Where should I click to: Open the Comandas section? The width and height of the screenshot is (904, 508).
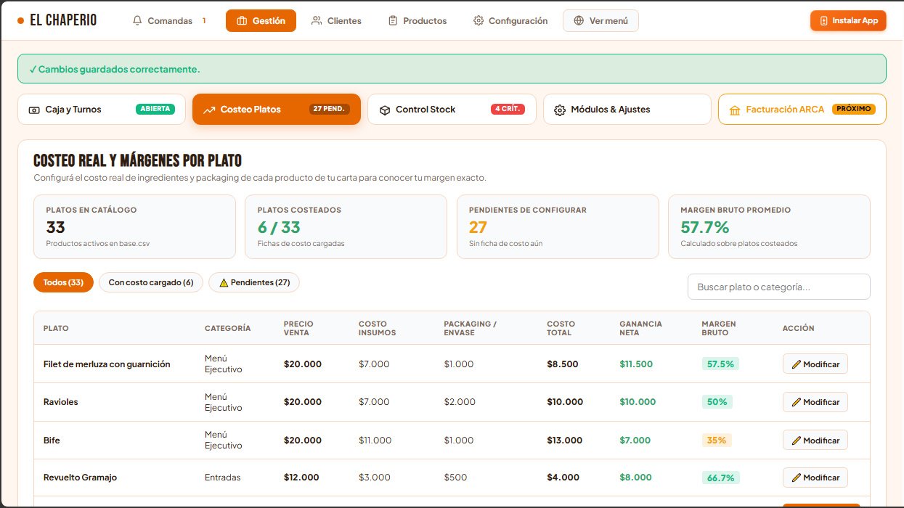[170, 21]
